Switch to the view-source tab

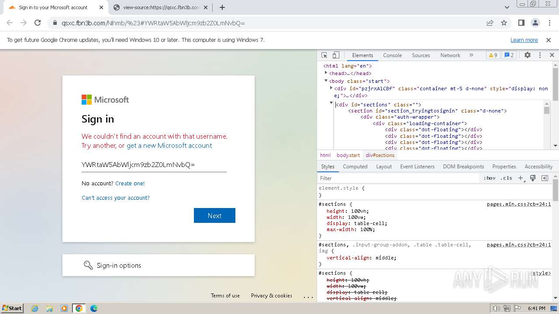coord(161,7)
